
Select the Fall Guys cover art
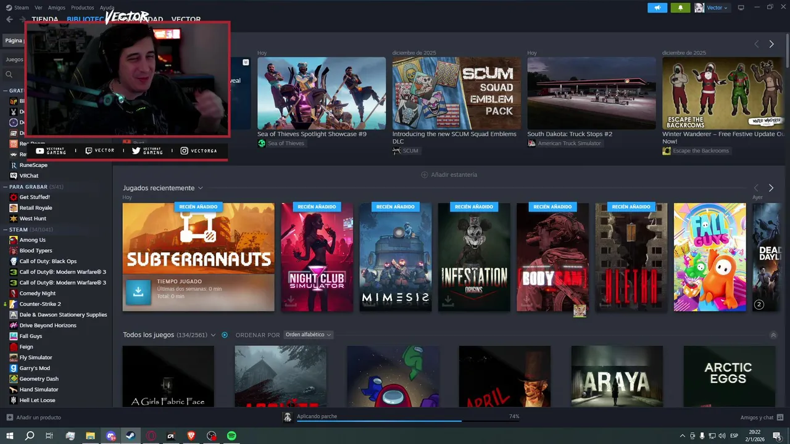710,257
